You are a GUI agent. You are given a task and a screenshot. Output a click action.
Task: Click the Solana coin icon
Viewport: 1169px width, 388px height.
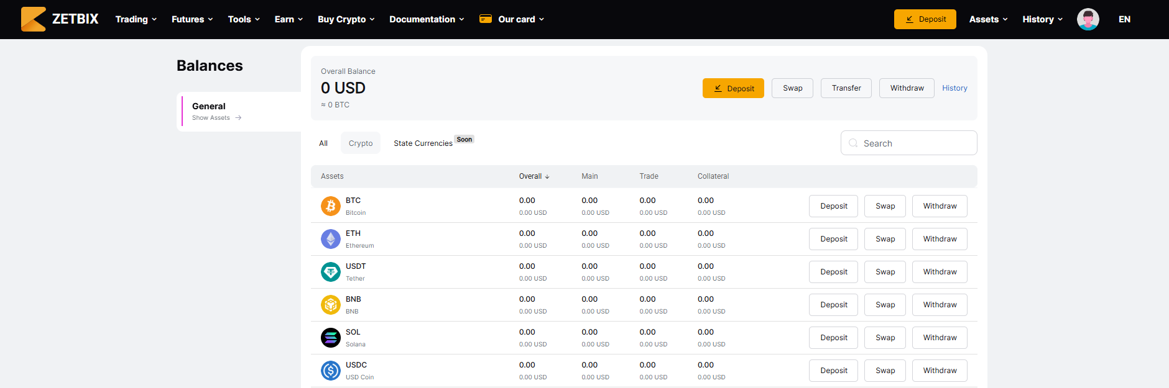pyautogui.click(x=331, y=338)
